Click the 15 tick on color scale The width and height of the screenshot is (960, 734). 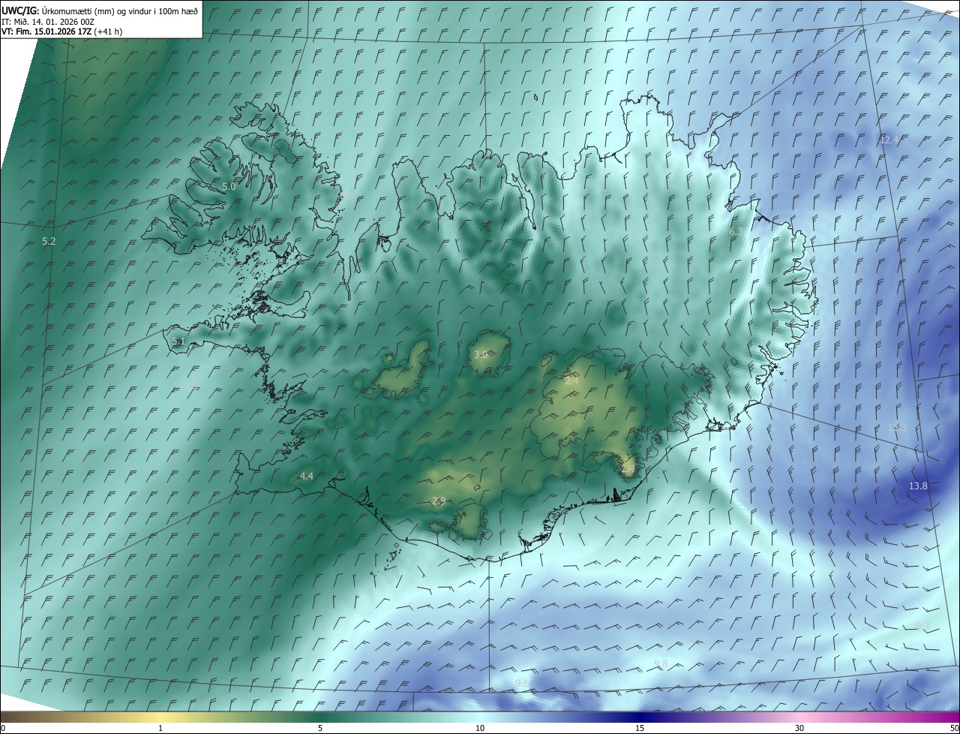click(x=640, y=728)
